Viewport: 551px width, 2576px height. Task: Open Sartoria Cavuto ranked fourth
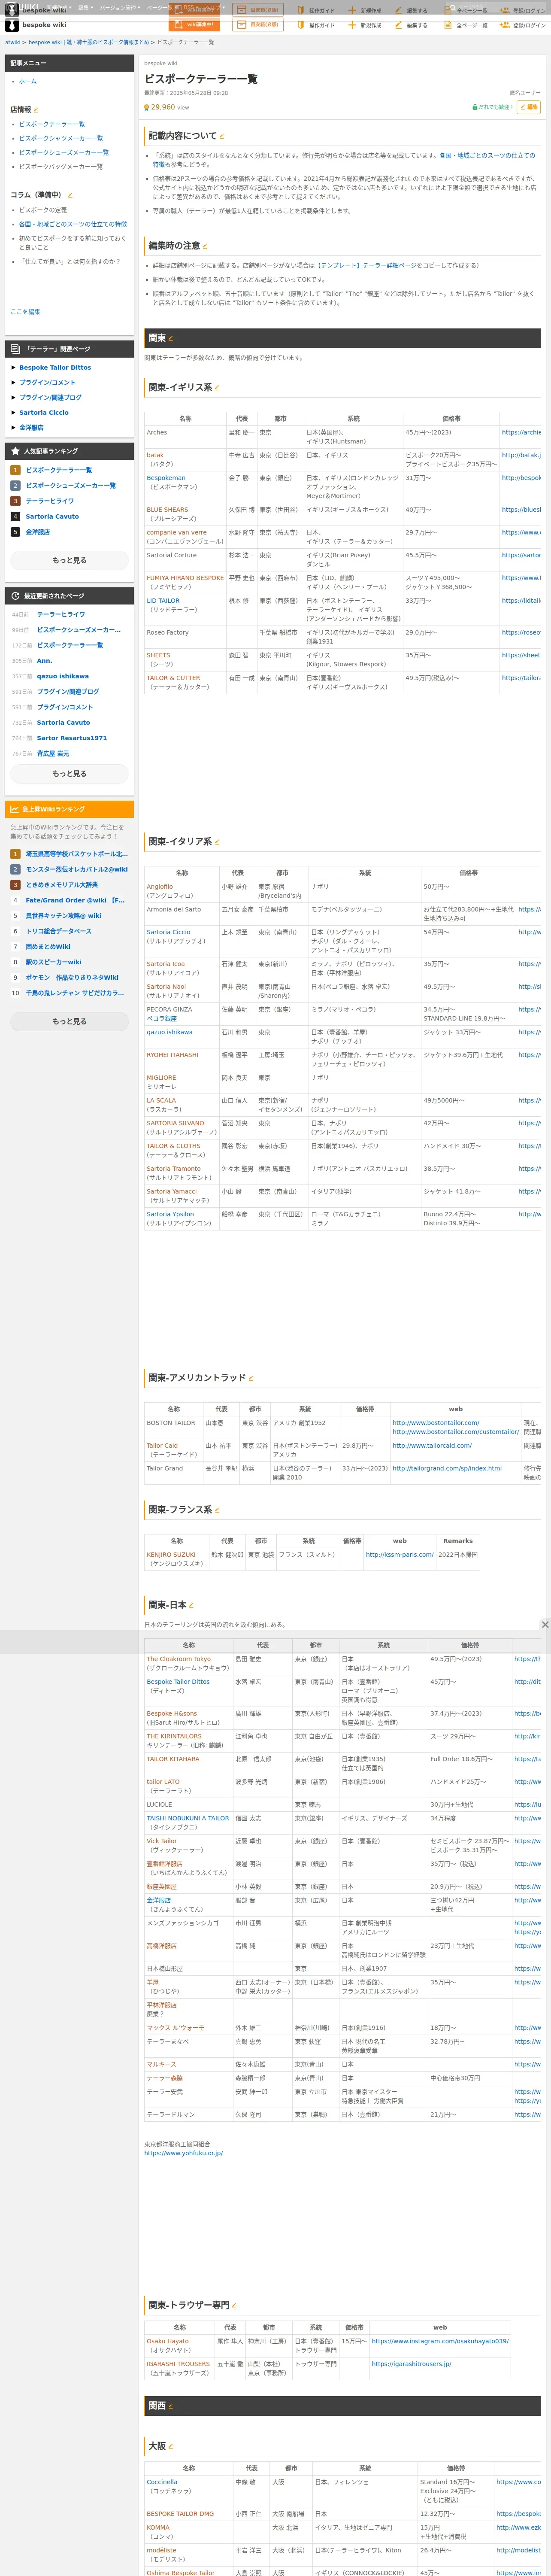(x=52, y=516)
